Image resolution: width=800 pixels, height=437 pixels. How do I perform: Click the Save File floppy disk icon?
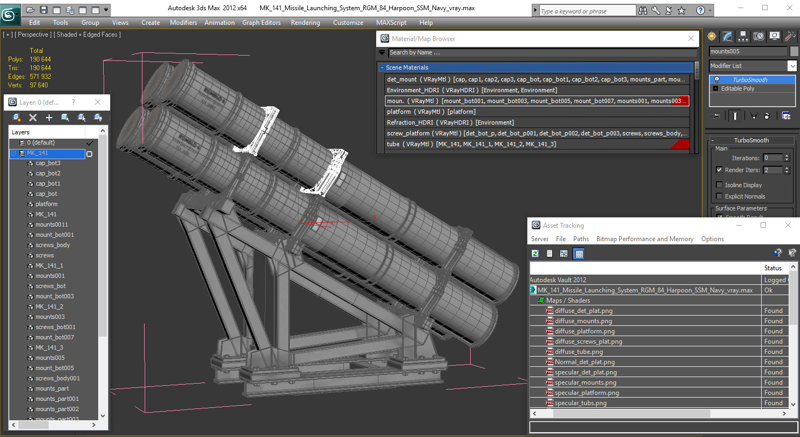click(44, 10)
